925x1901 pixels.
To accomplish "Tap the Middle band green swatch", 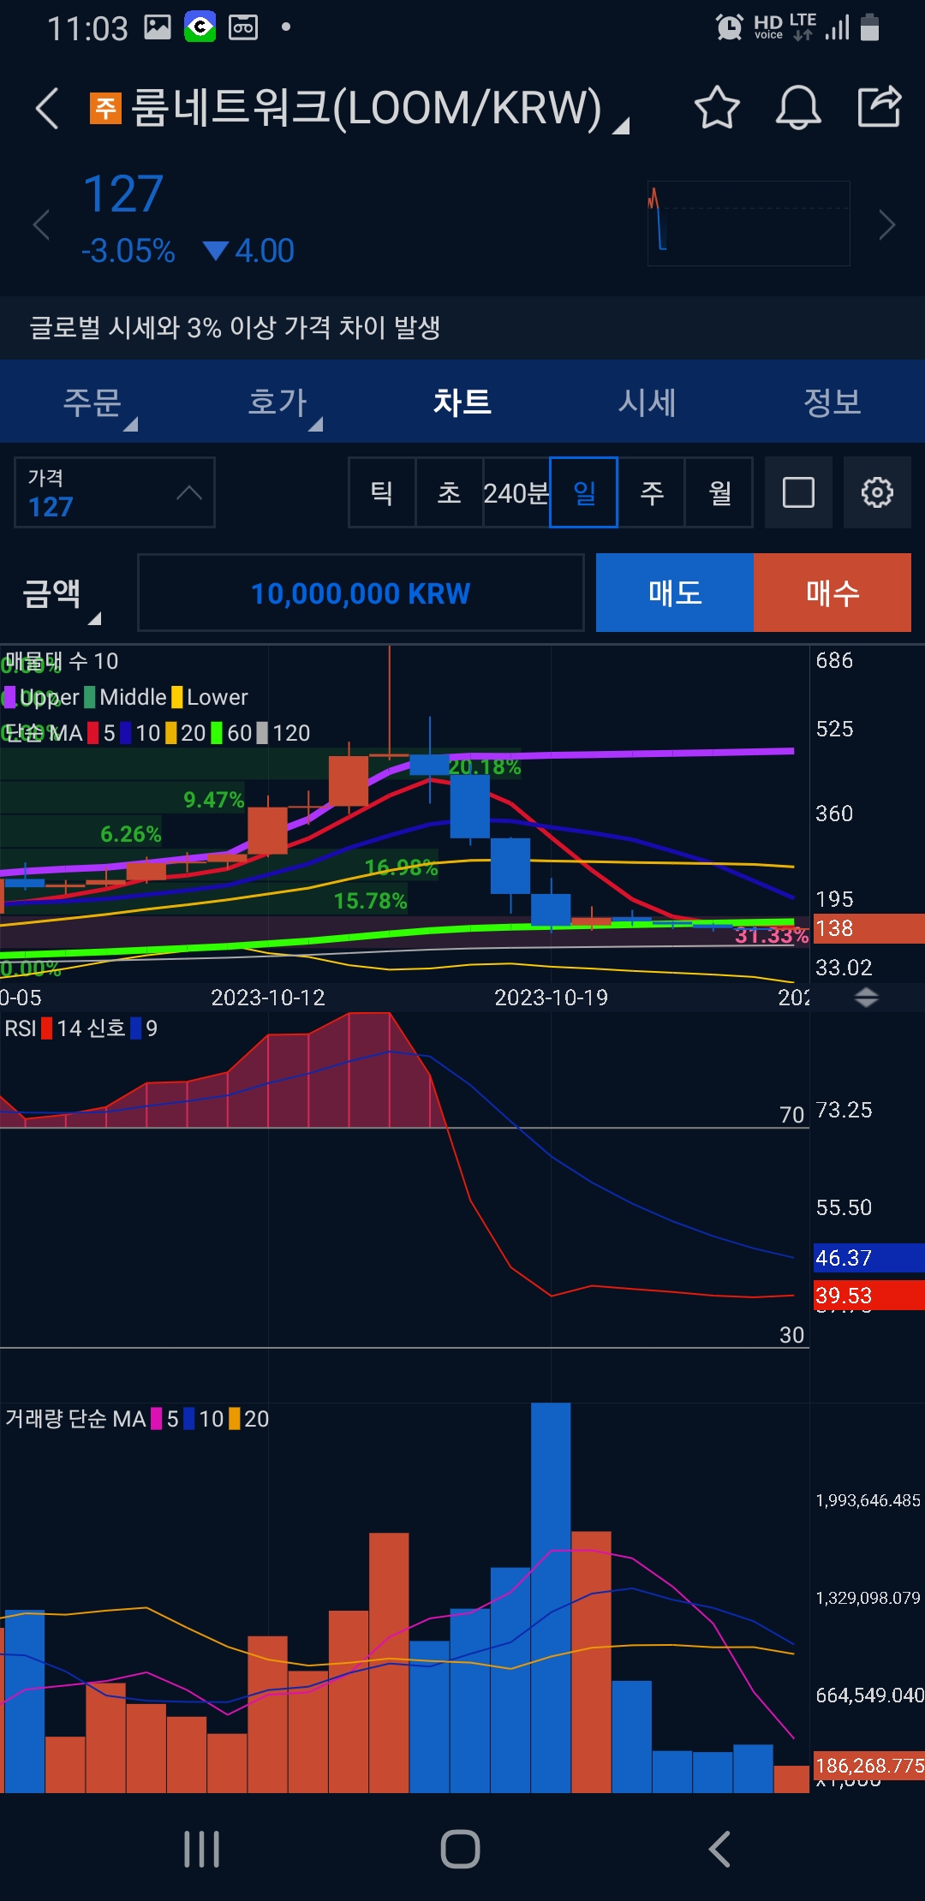I will (90, 697).
